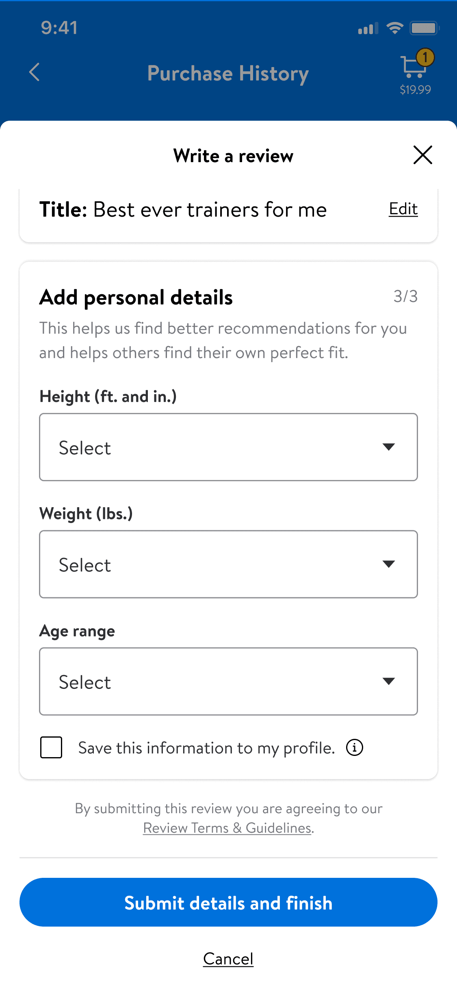Expand the Age range selector

coord(228,682)
